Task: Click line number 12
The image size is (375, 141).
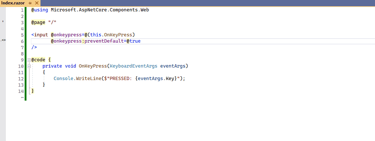Action: [21, 78]
